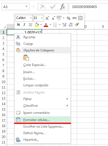Increase decimal places in mini toolbar
Viewport: 108px width, 146px height.
click(64, 25)
